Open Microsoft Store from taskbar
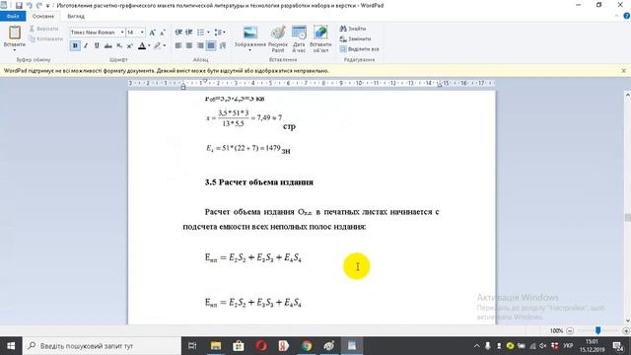Screen dimensions: 631x355 pyautogui.click(x=239, y=346)
